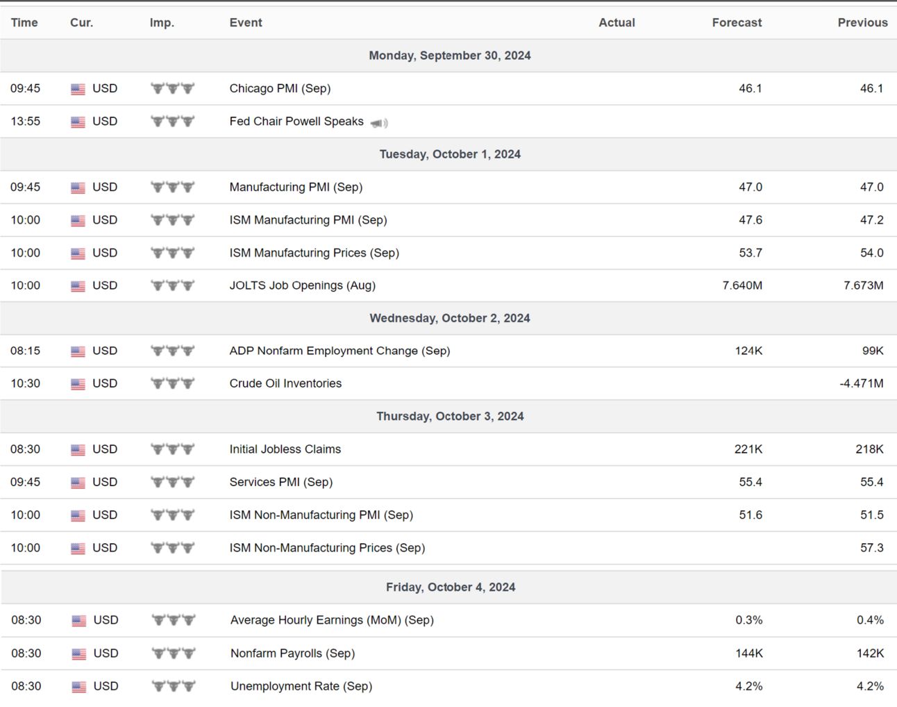Open the JOLTS Job Openings (Aug) event
The image size is (897, 707).
pyautogui.click(x=302, y=285)
